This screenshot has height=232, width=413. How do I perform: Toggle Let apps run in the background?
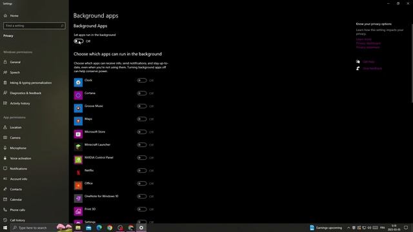click(79, 41)
